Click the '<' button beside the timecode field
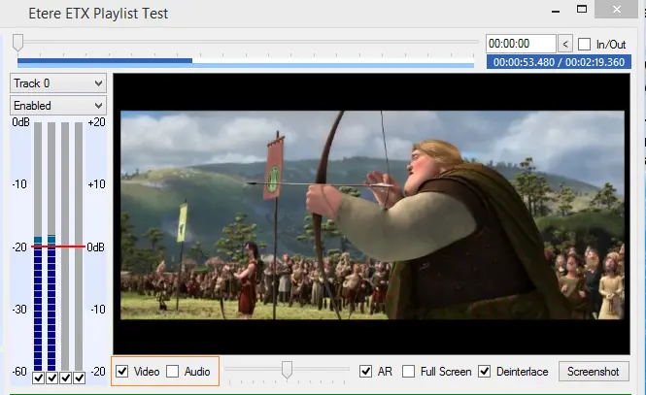The image size is (646, 395). click(564, 44)
